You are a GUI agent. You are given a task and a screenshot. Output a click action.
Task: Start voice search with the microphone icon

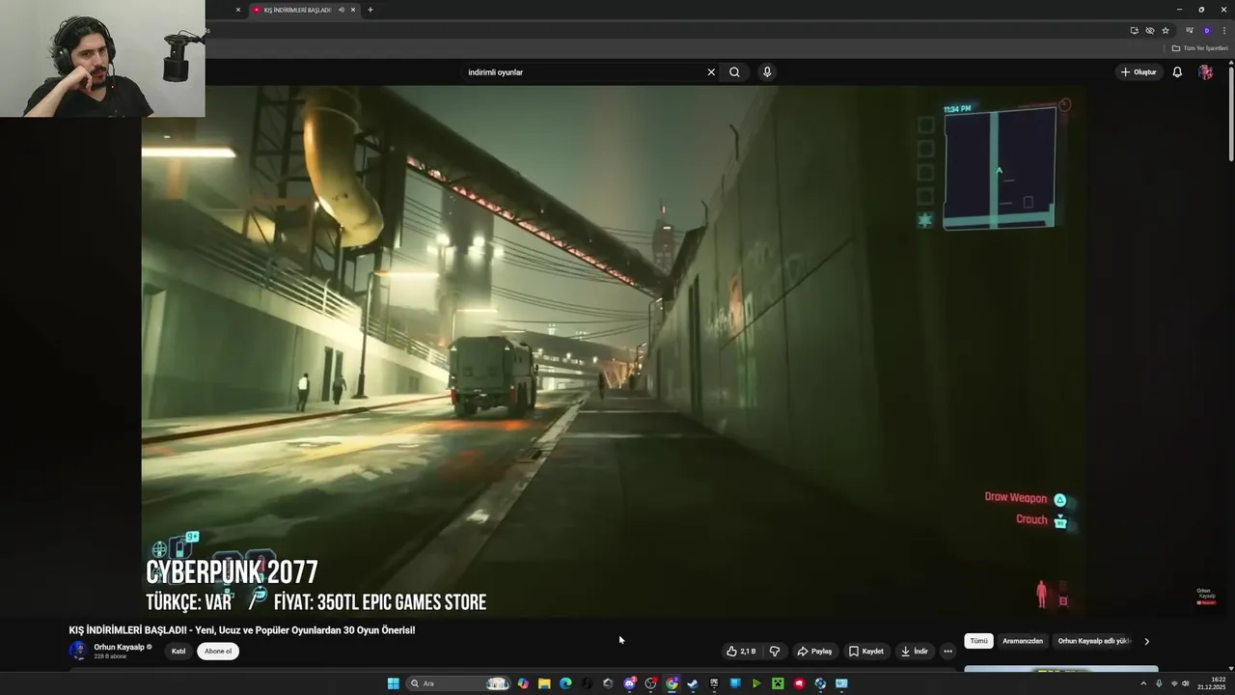(767, 72)
